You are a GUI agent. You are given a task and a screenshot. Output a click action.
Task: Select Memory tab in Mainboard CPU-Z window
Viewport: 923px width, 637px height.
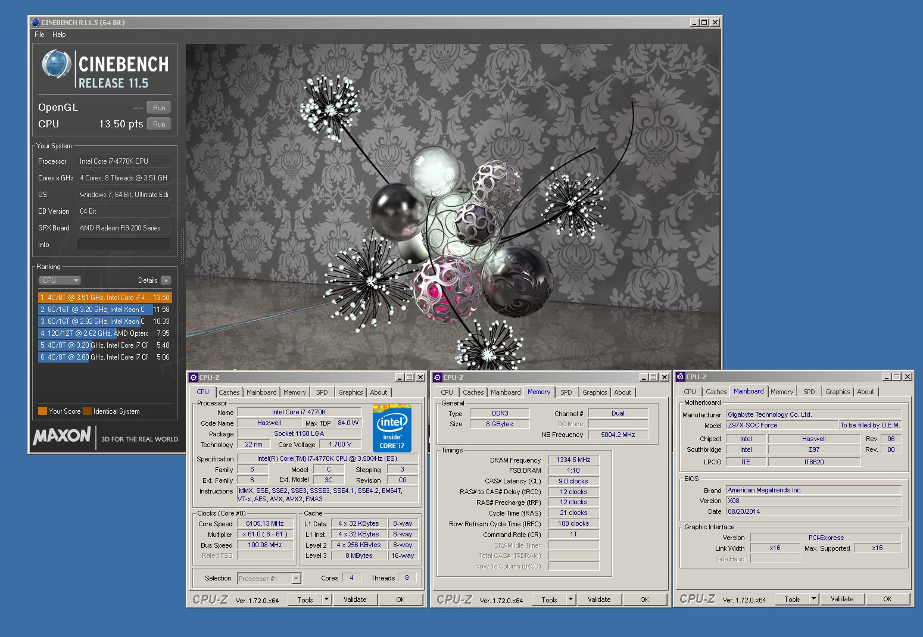click(782, 392)
